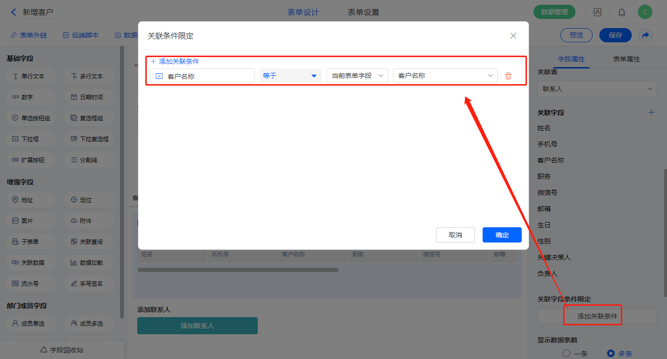
Task: Switch to the 表单设置 tab
Action: [363, 12]
